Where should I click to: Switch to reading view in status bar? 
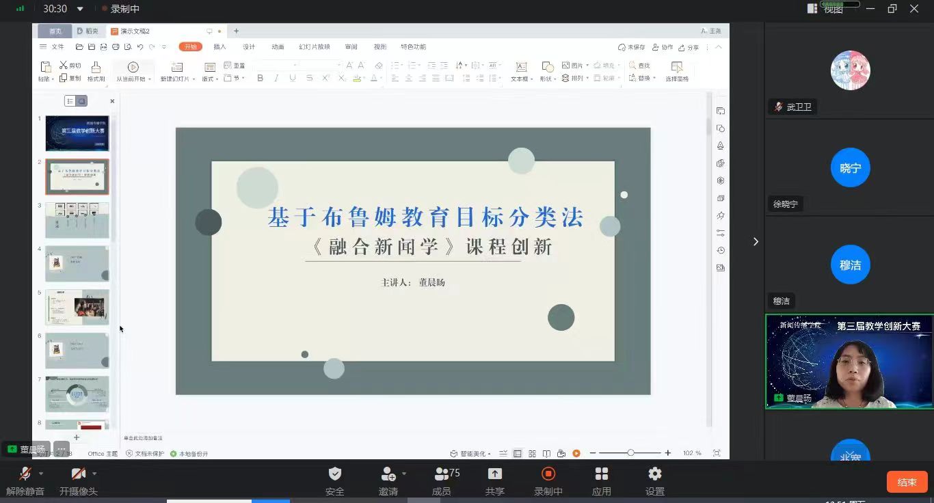point(546,453)
